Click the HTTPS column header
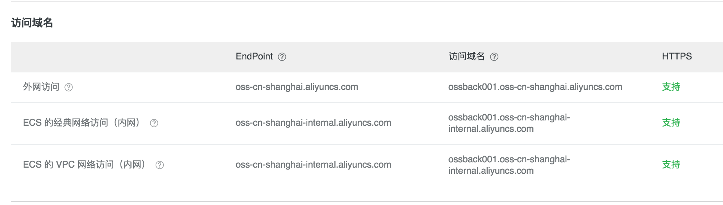The height and width of the screenshot is (205, 723). click(x=676, y=56)
